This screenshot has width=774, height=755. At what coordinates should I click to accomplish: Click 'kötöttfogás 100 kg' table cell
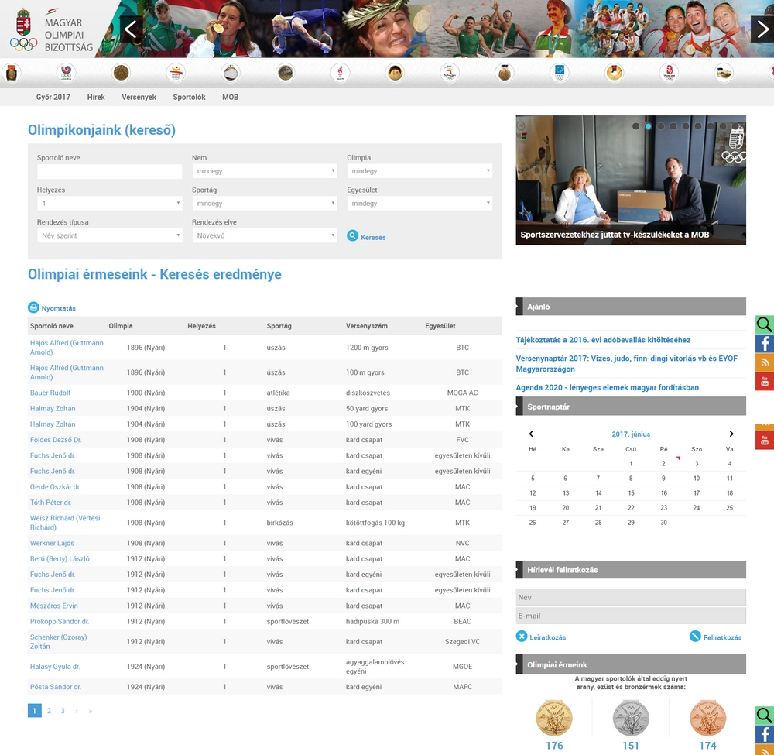375,523
